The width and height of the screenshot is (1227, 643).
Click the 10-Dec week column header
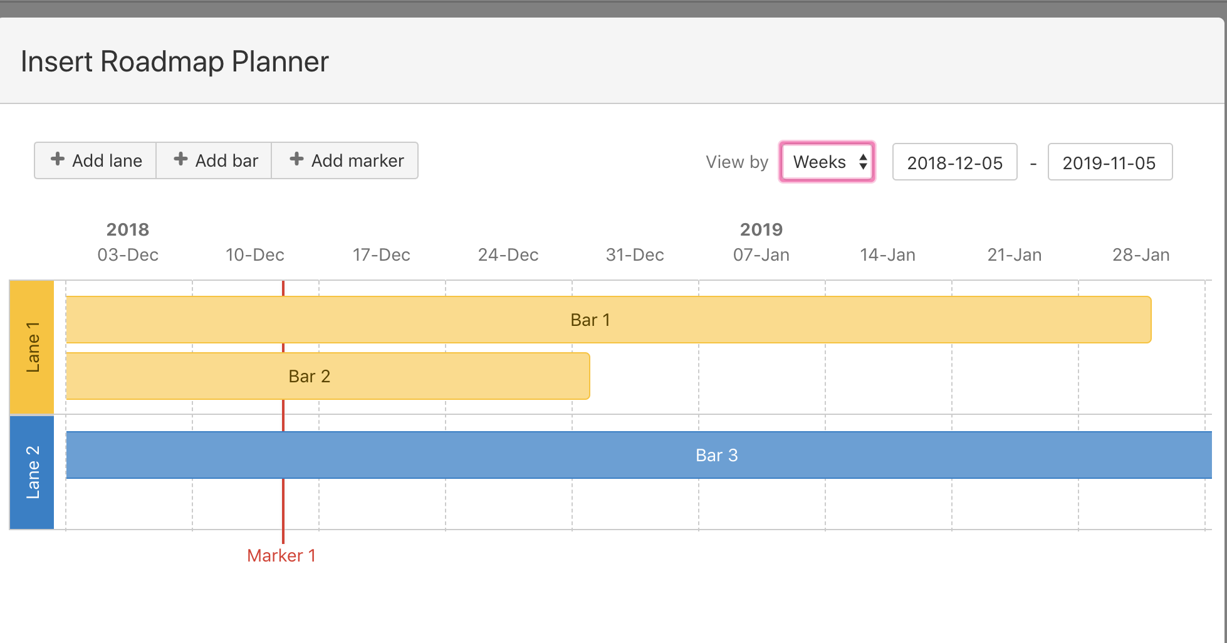coord(255,255)
